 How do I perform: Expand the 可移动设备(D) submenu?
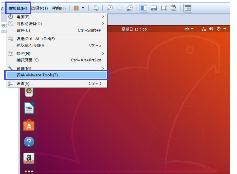click(x=57, y=24)
